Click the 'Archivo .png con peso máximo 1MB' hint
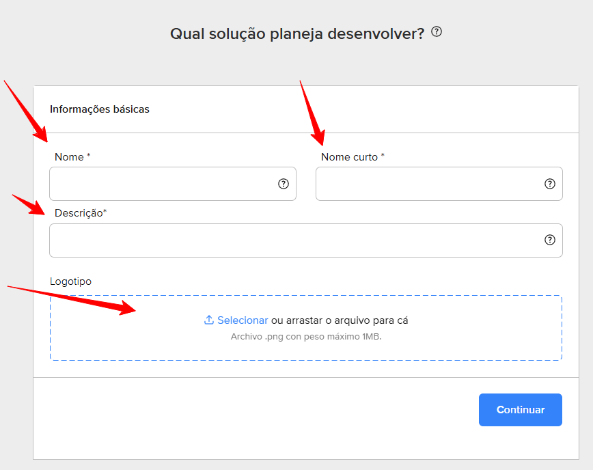 pyautogui.click(x=306, y=337)
